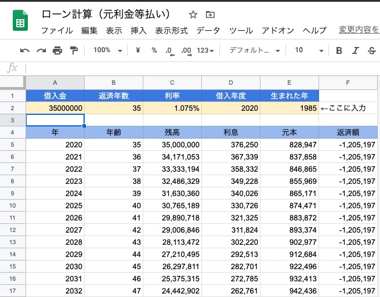
Task: Redo the last action
Action: (41, 50)
